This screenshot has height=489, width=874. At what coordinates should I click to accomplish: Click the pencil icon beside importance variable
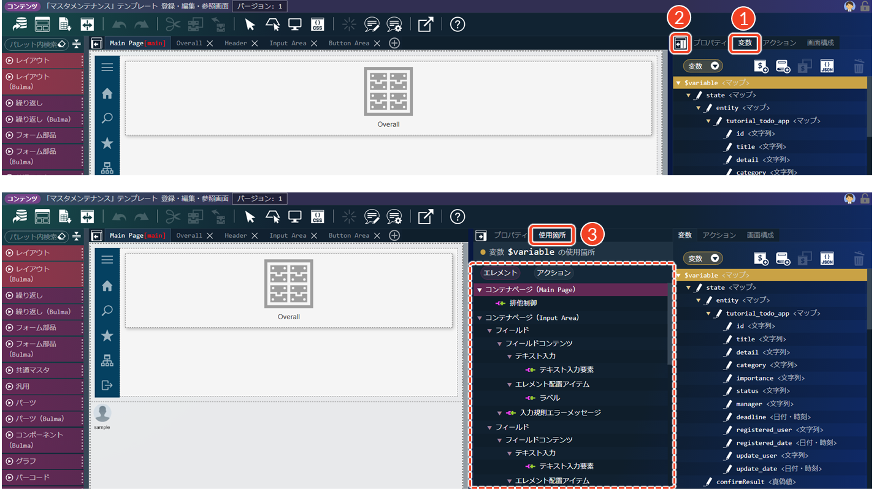pyautogui.click(x=728, y=378)
